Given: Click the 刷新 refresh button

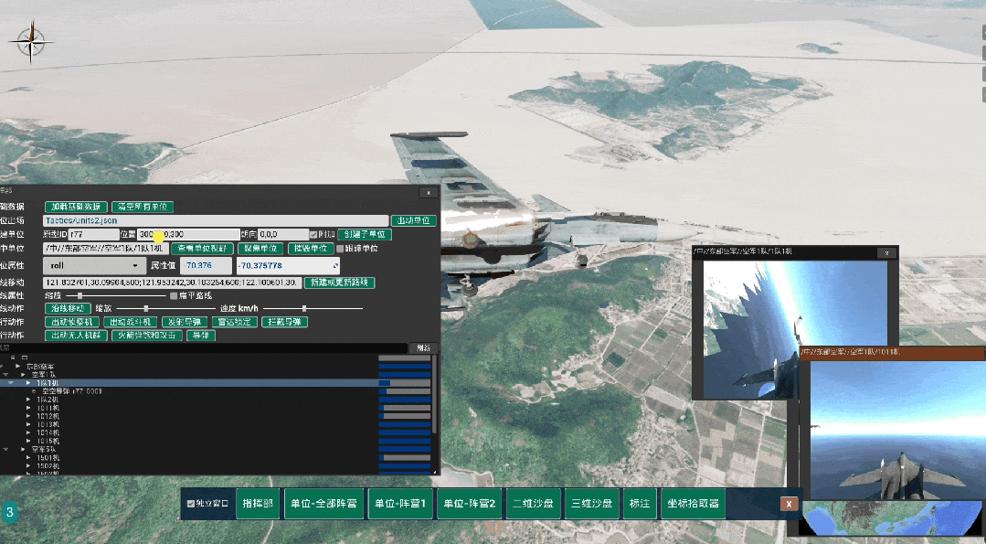Looking at the screenshot, I should pyautogui.click(x=423, y=347).
